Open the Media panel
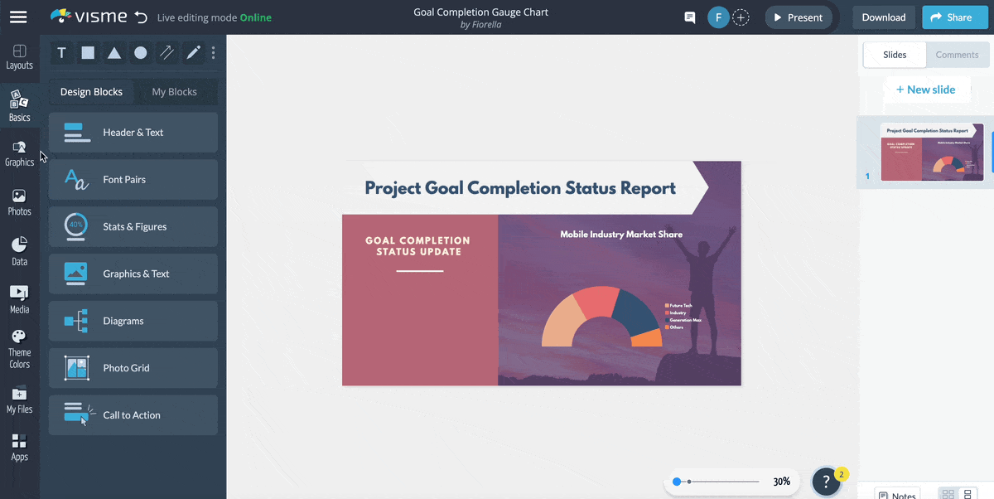The image size is (994, 499). tap(19, 297)
